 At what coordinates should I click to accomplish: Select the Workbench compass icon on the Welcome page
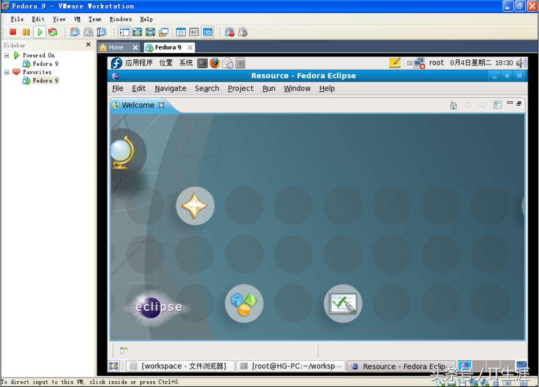[195, 205]
